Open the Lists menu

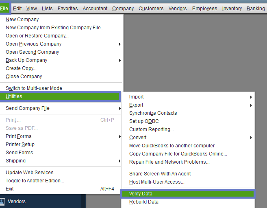pyautogui.click(x=47, y=9)
